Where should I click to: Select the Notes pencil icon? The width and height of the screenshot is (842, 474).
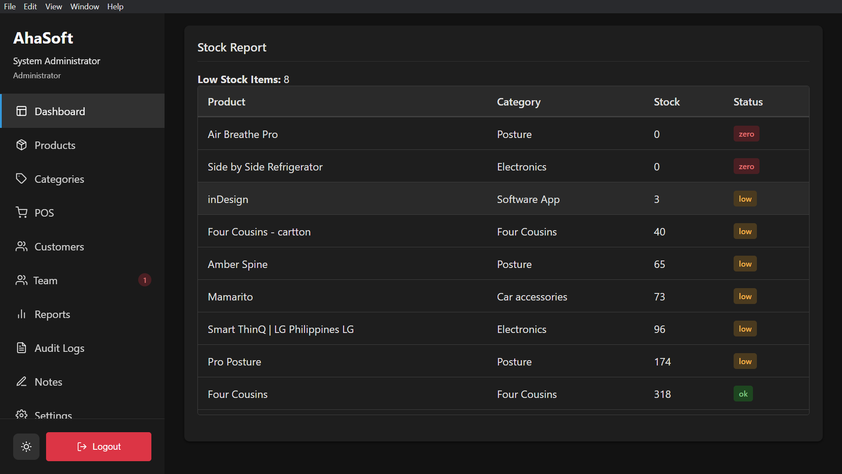coord(21,381)
